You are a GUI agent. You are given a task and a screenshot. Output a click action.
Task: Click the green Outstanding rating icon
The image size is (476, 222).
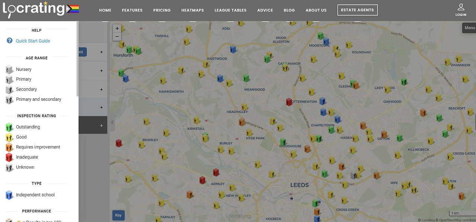tap(9, 127)
